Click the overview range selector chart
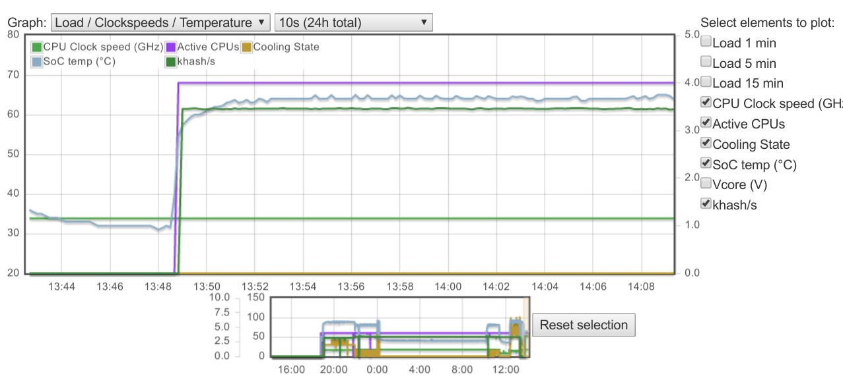 (x=400, y=327)
